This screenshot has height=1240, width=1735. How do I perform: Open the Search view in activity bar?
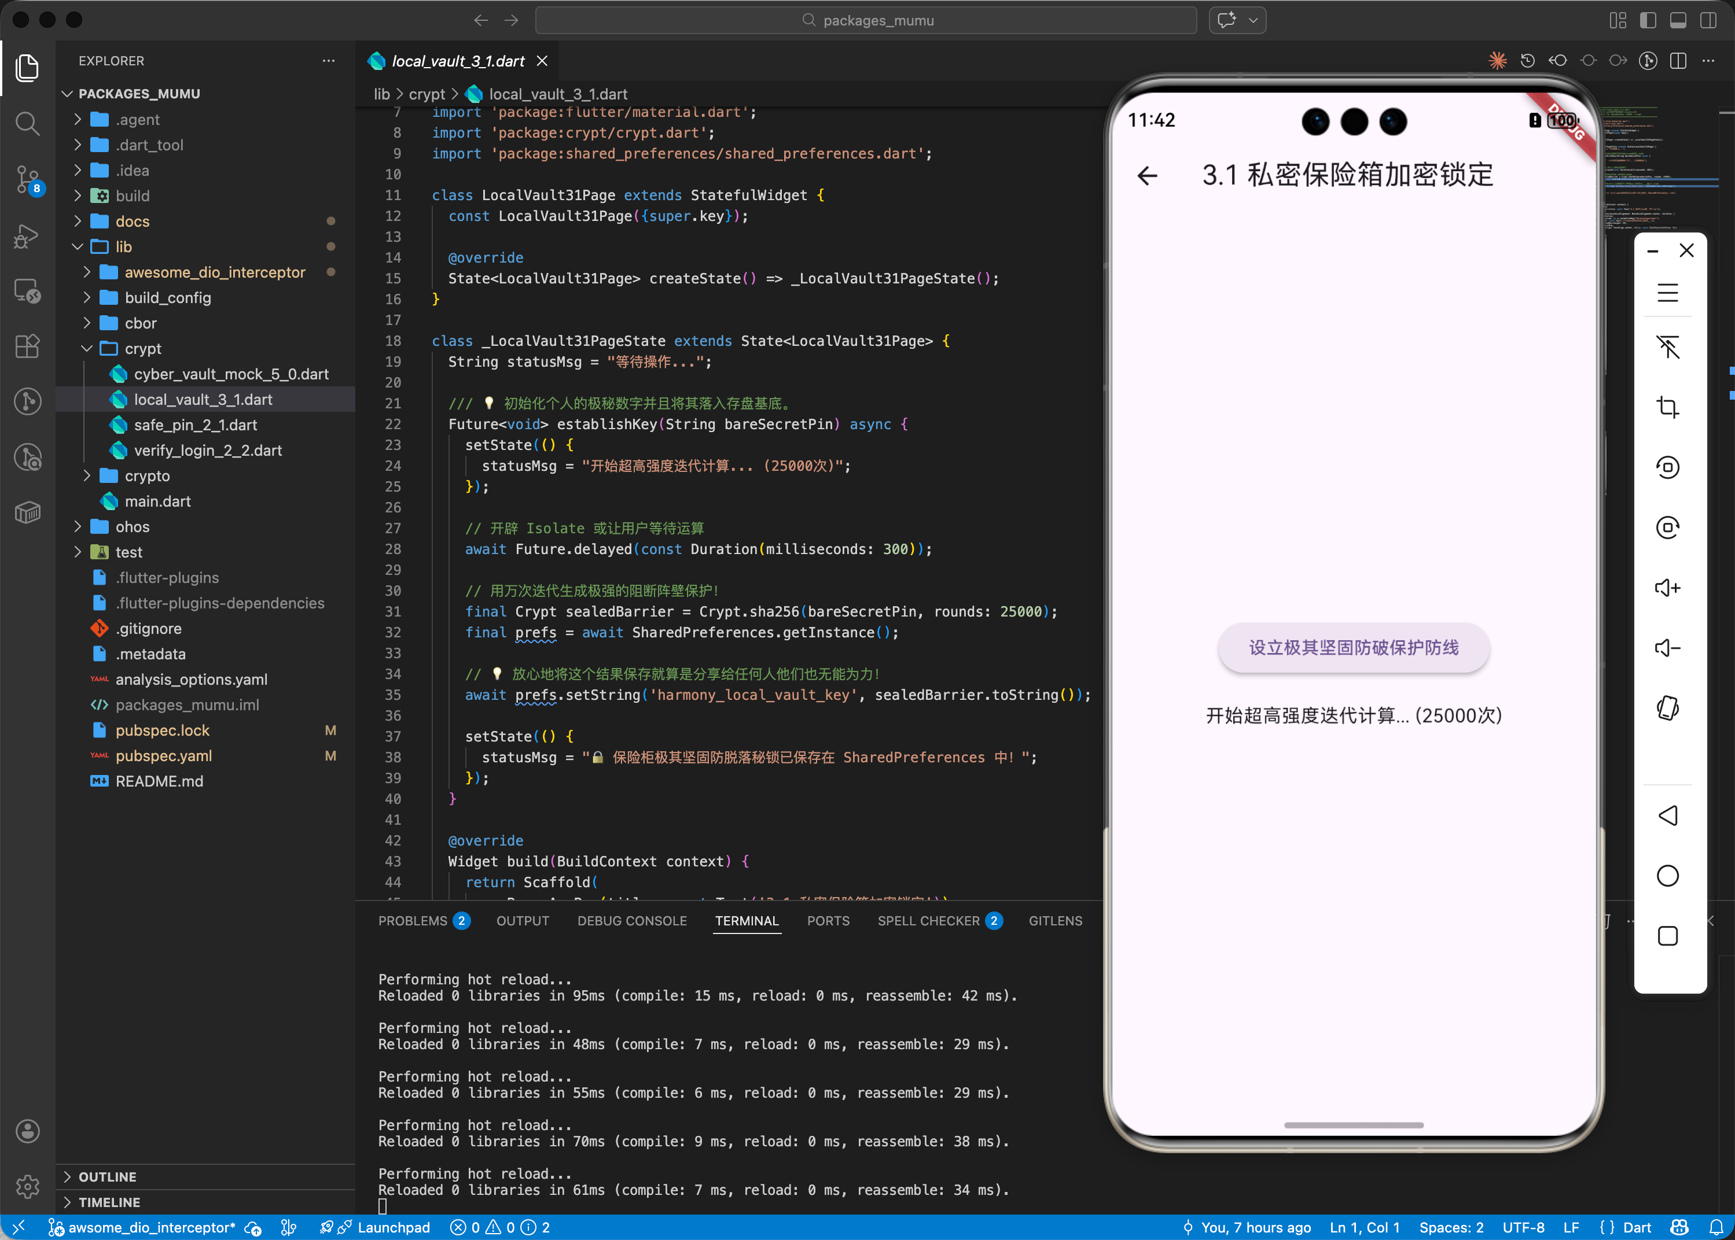[x=28, y=123]
